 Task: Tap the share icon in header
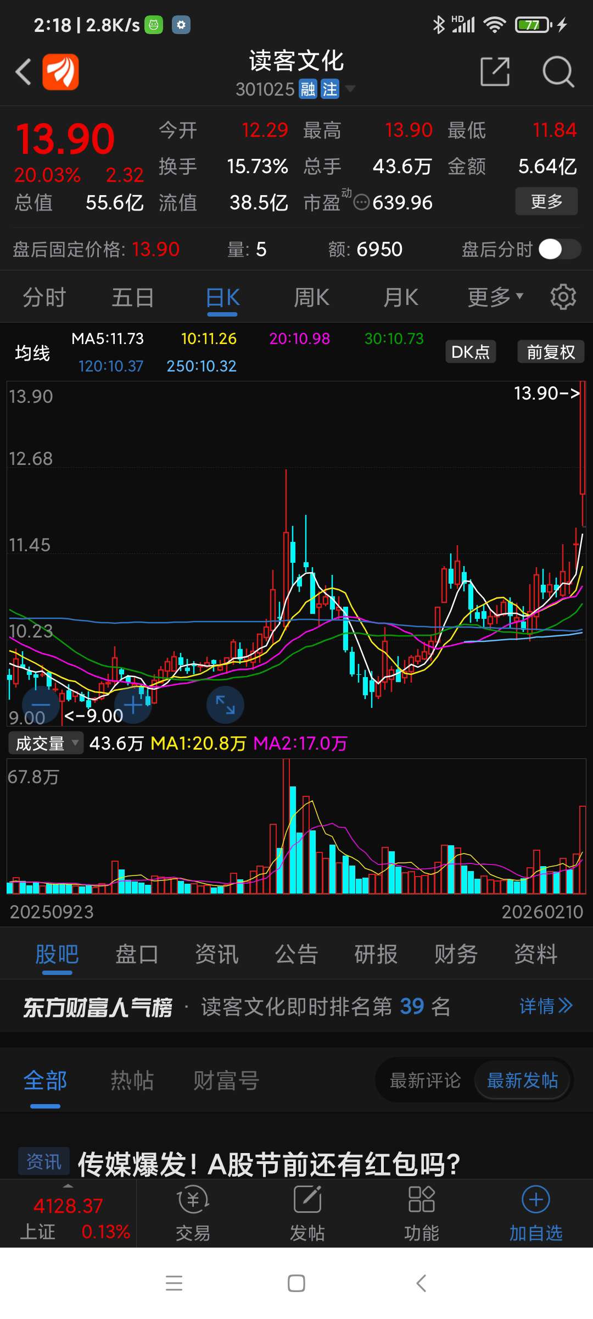point(495,71)
